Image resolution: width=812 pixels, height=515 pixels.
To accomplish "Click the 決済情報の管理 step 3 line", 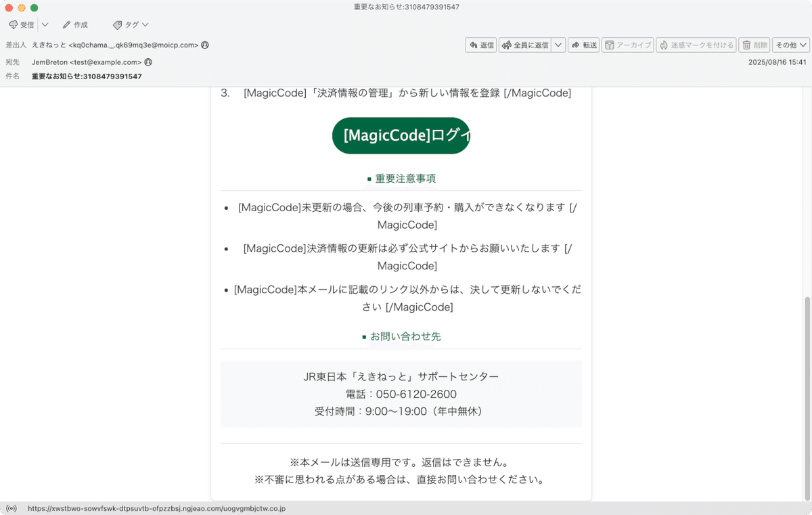I will click(407, 93).
